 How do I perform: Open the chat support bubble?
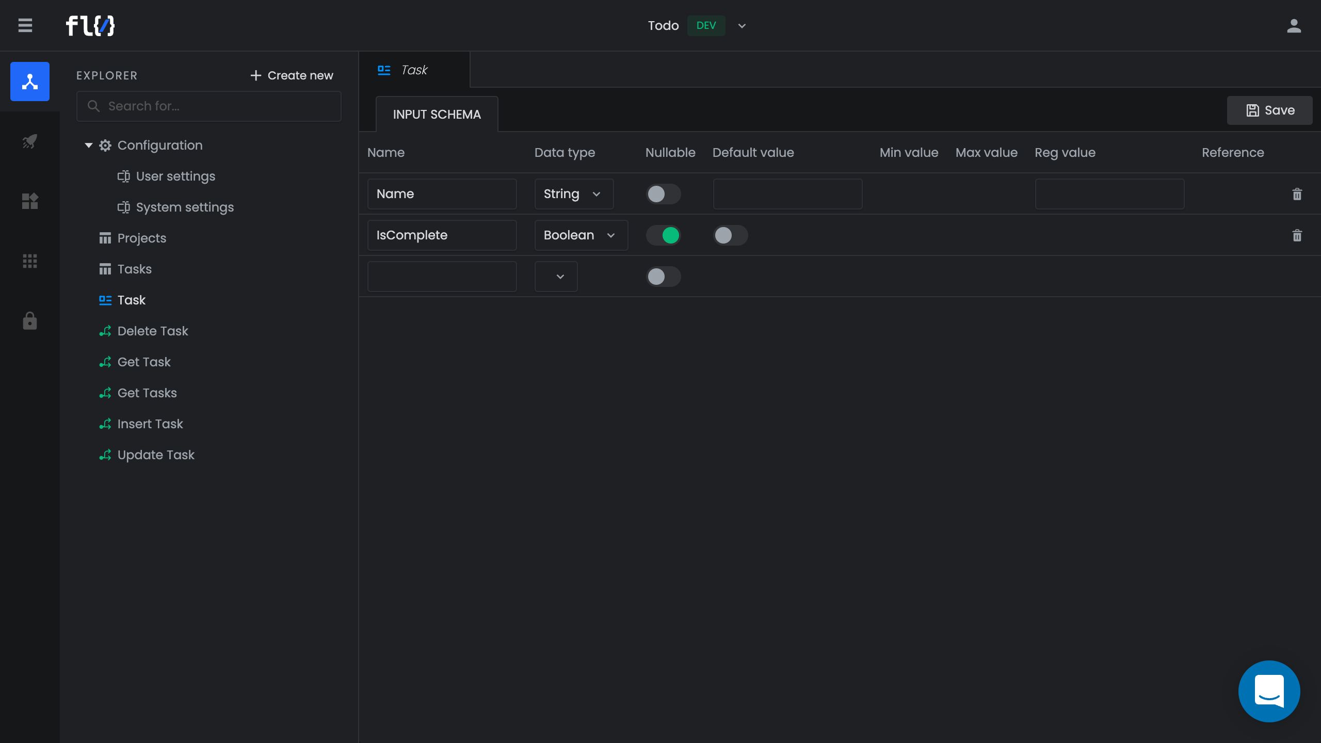click(x=1269, y=691)
